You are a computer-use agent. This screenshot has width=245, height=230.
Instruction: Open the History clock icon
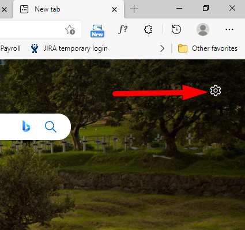[x=176, y=29]
